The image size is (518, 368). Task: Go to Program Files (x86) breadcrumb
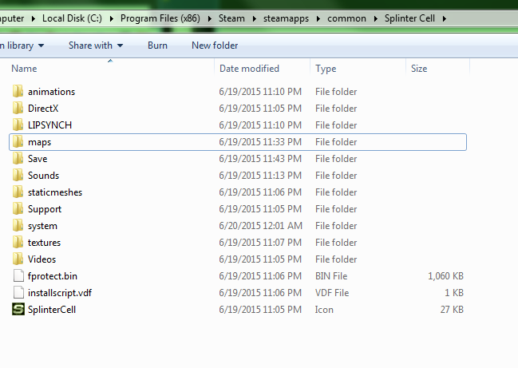[x=160, y=18]
